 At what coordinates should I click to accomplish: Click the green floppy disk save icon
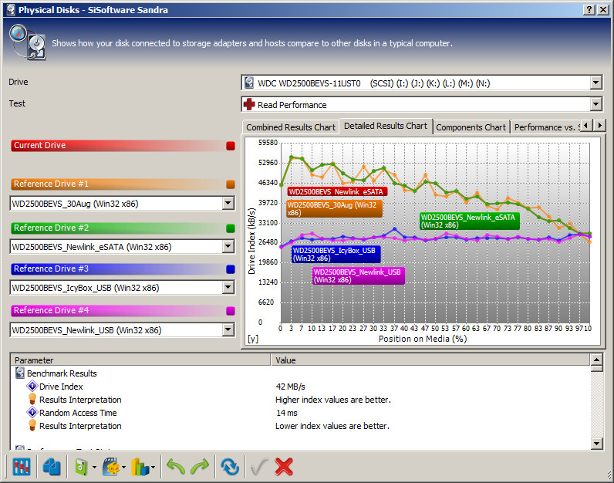pyautogui.click(x=81, y=467)
